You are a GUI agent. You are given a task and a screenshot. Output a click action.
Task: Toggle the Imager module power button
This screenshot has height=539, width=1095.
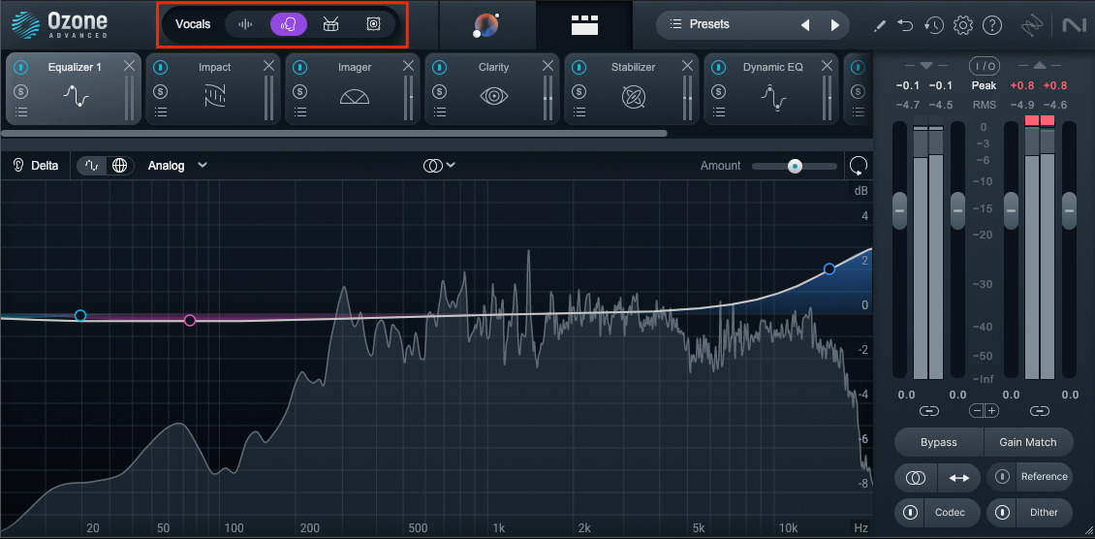click(x=300, y=68)
